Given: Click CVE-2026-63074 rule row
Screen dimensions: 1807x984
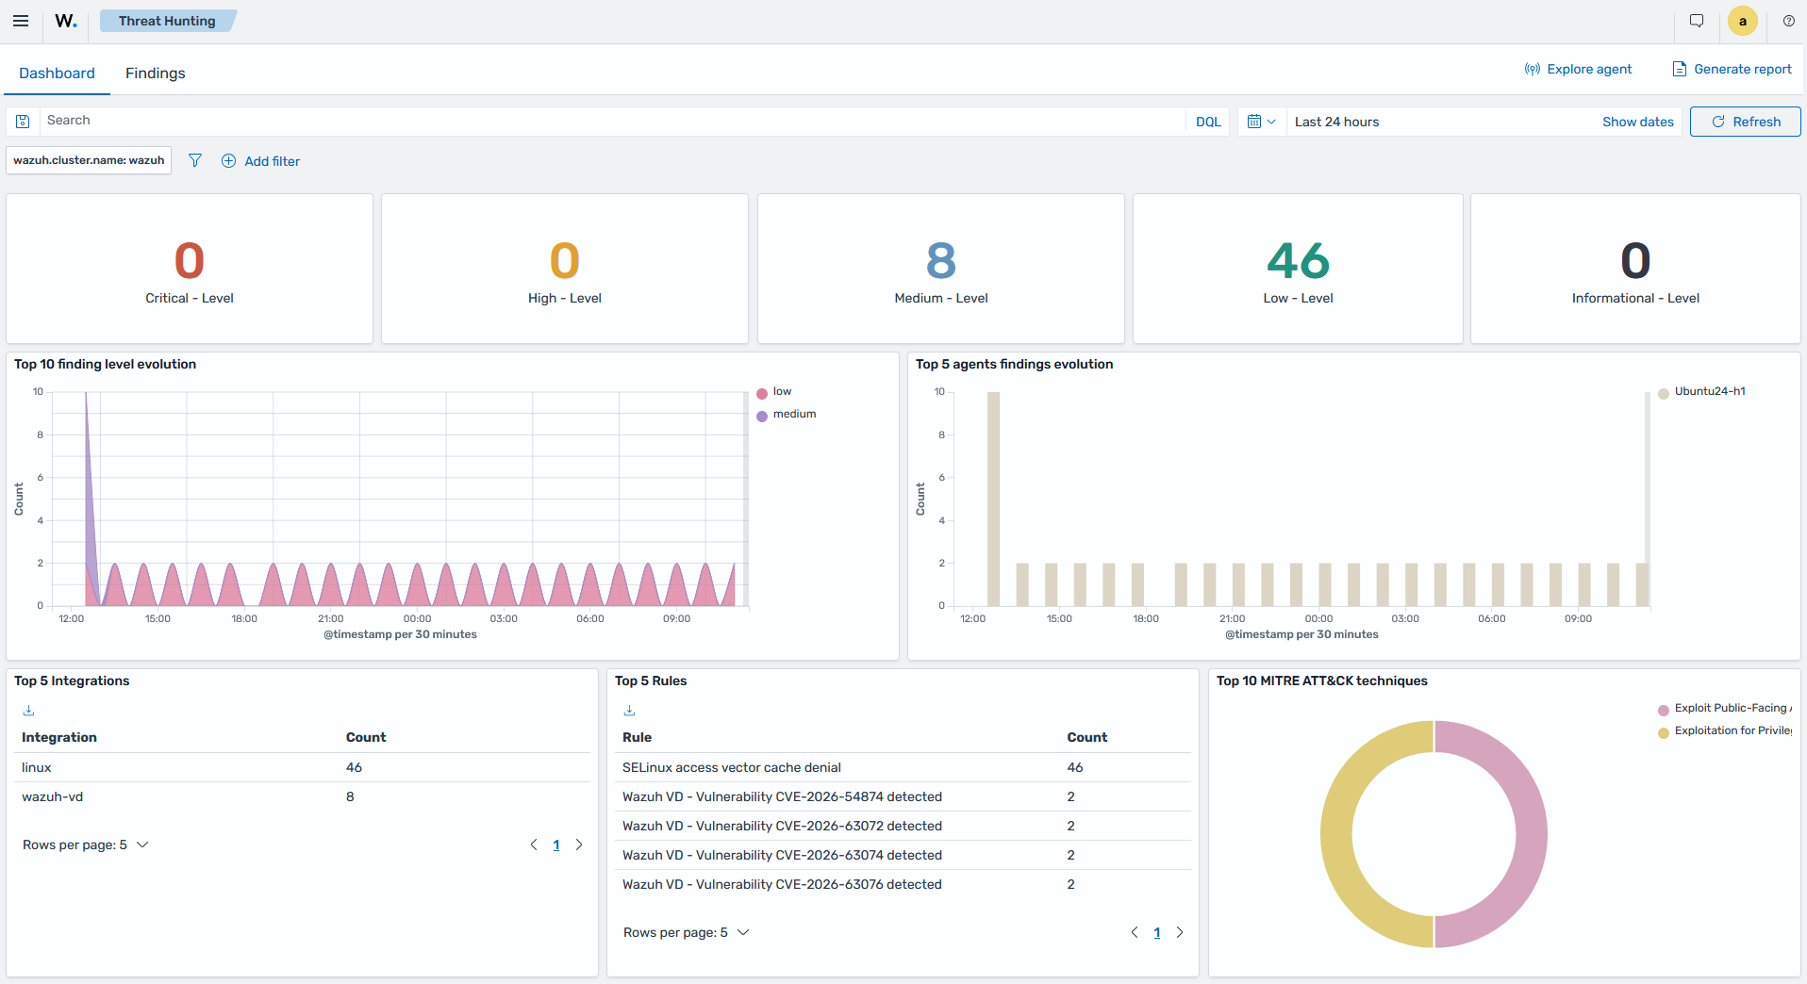Looking at the screenshot, I should click(x=903, y=855).
